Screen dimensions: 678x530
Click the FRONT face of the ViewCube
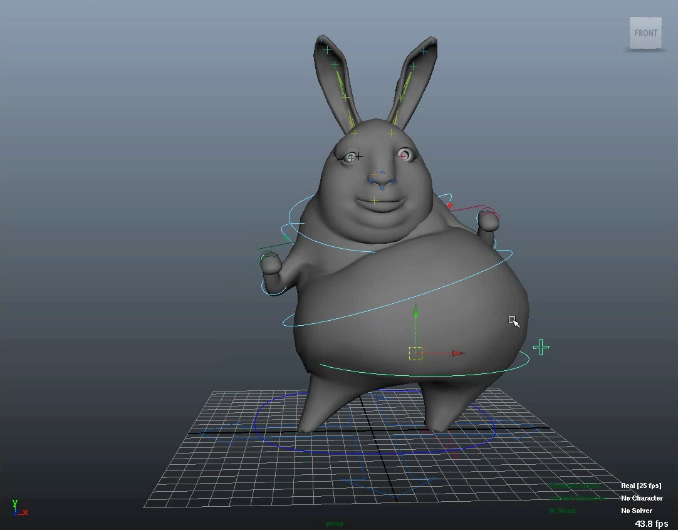(645, 33)
